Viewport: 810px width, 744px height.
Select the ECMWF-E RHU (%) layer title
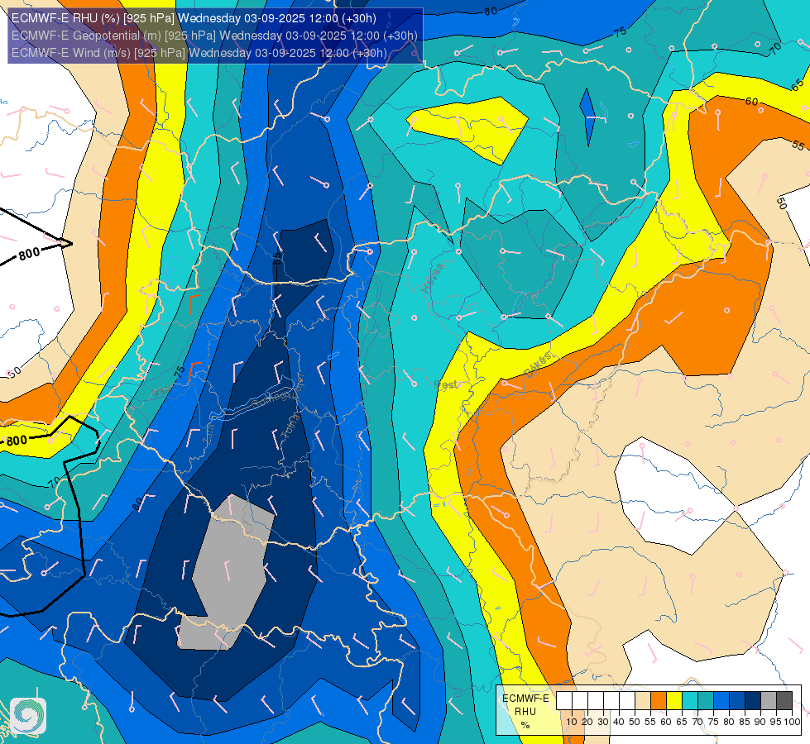(x=194, y=18)
